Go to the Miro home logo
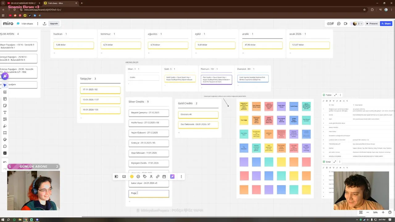 click(x=8, y=23)
